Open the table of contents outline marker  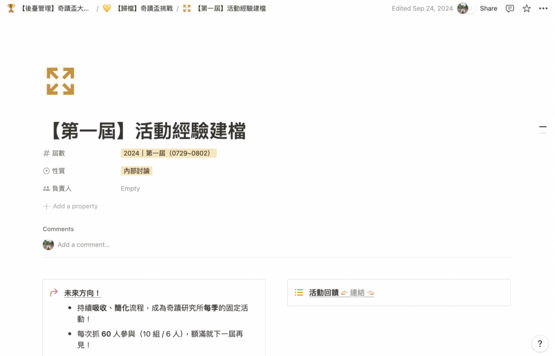[x=543, y=129]
